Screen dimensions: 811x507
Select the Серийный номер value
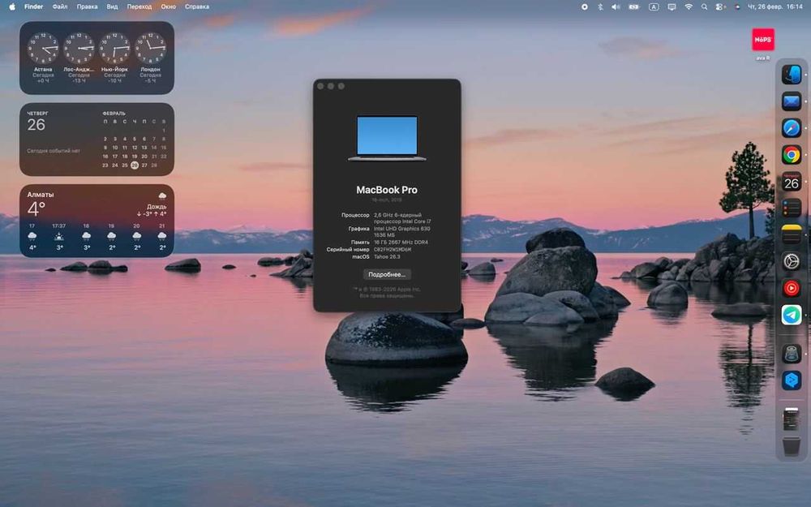pyautogui.click(x=393, y=249)
